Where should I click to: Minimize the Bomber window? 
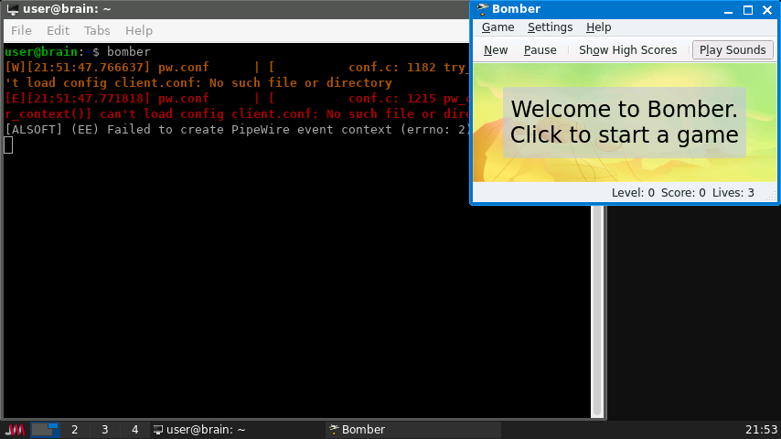click(x=729, y=10)
